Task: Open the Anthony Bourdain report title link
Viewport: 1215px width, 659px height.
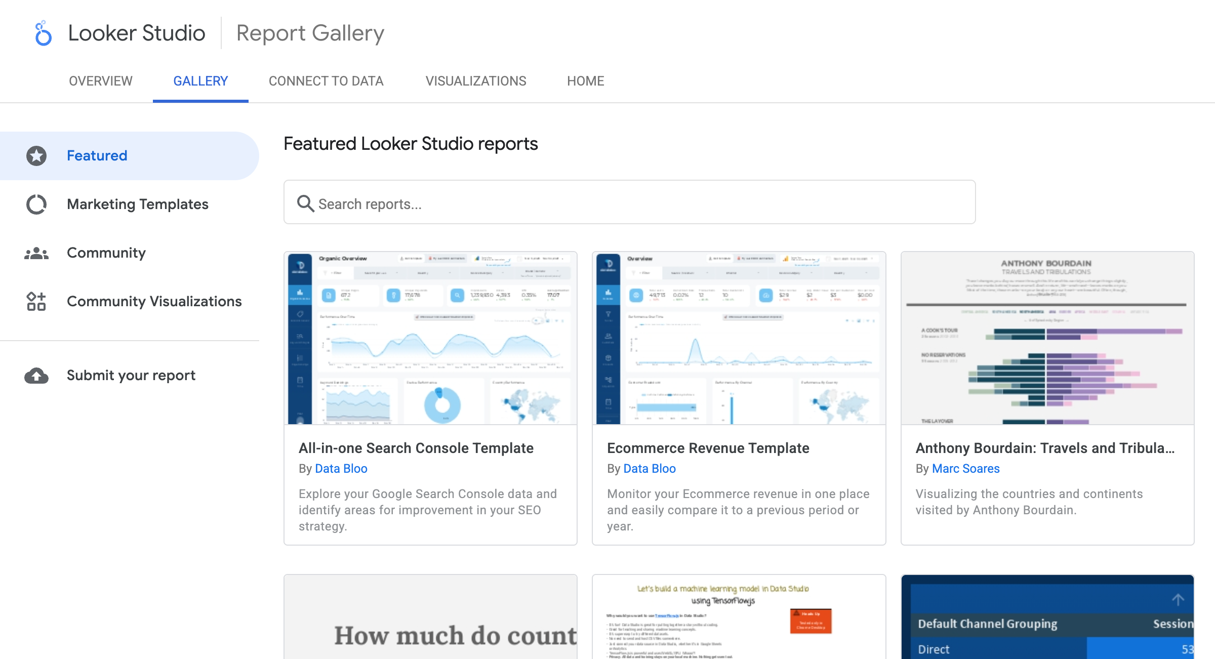Action: (x=1044, y=448)
